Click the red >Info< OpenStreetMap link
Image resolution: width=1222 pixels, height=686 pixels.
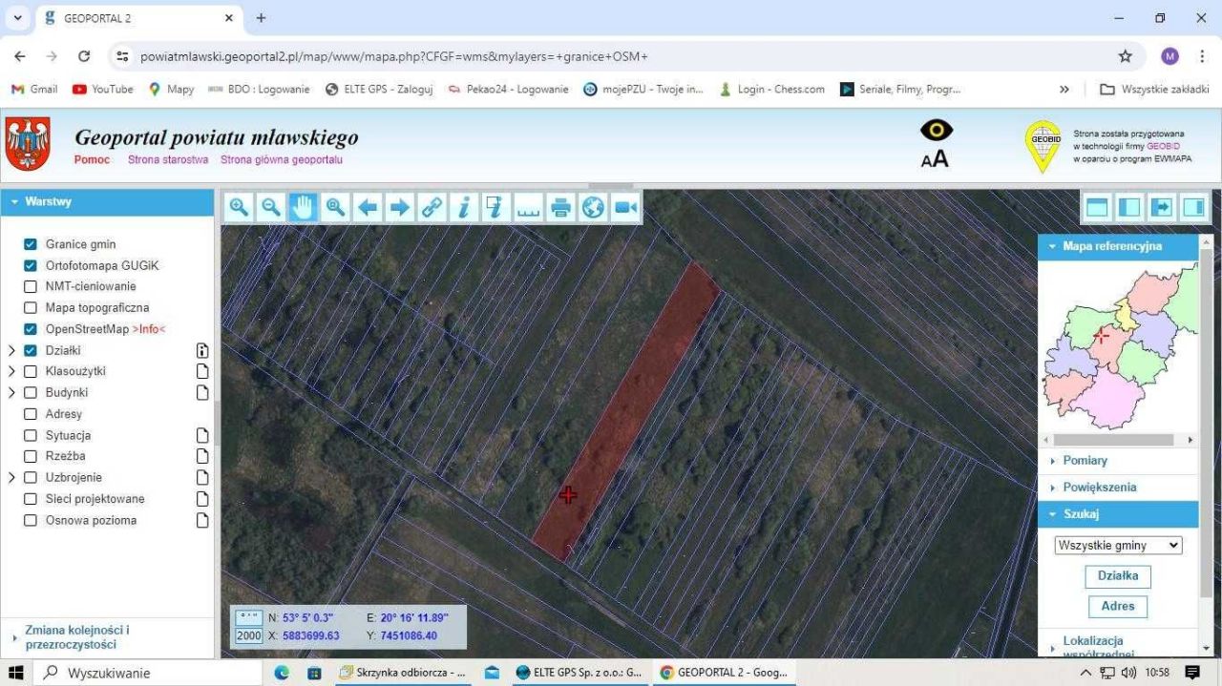tap(149, 329)
